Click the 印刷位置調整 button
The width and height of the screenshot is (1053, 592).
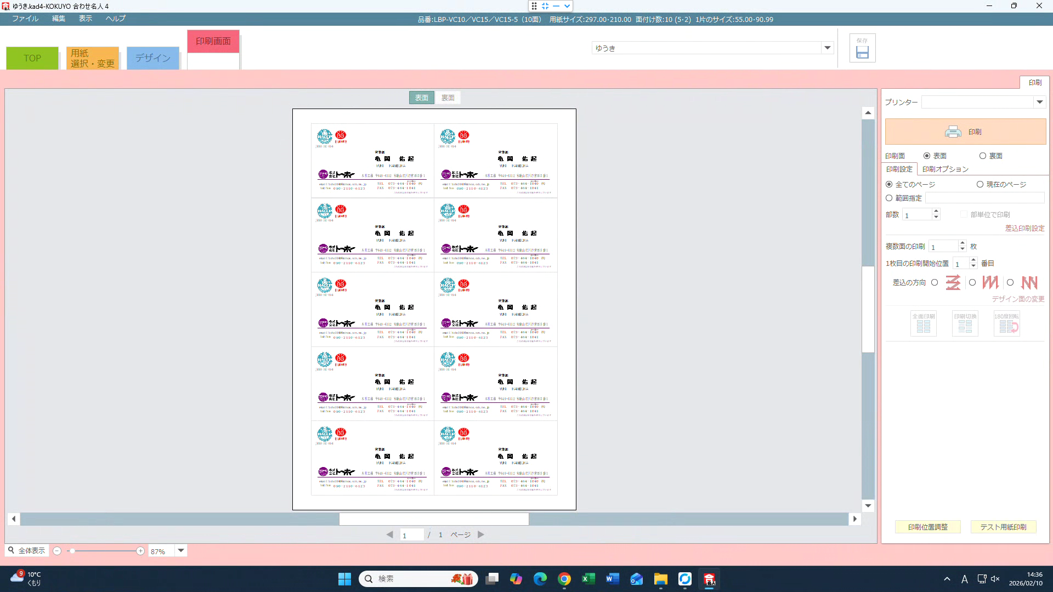click(927, 527)
